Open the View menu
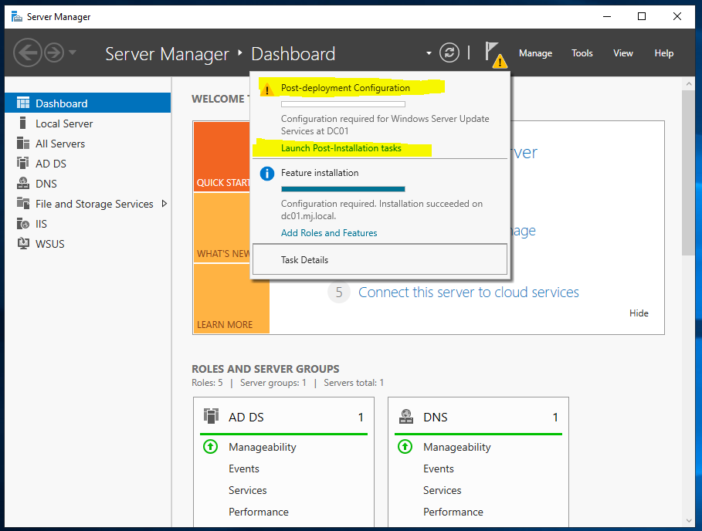Screen dimensions: 702x531 622,53
